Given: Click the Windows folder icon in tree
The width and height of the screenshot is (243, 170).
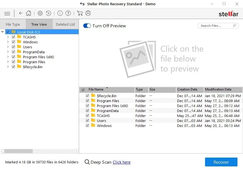Looking at the screenshot, I should [x=19, y=42].
